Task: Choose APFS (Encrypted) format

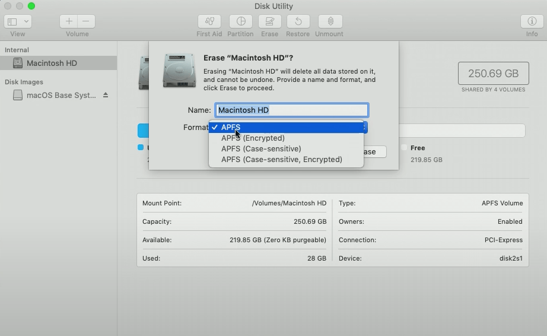Action: click(x=286, y=138)
